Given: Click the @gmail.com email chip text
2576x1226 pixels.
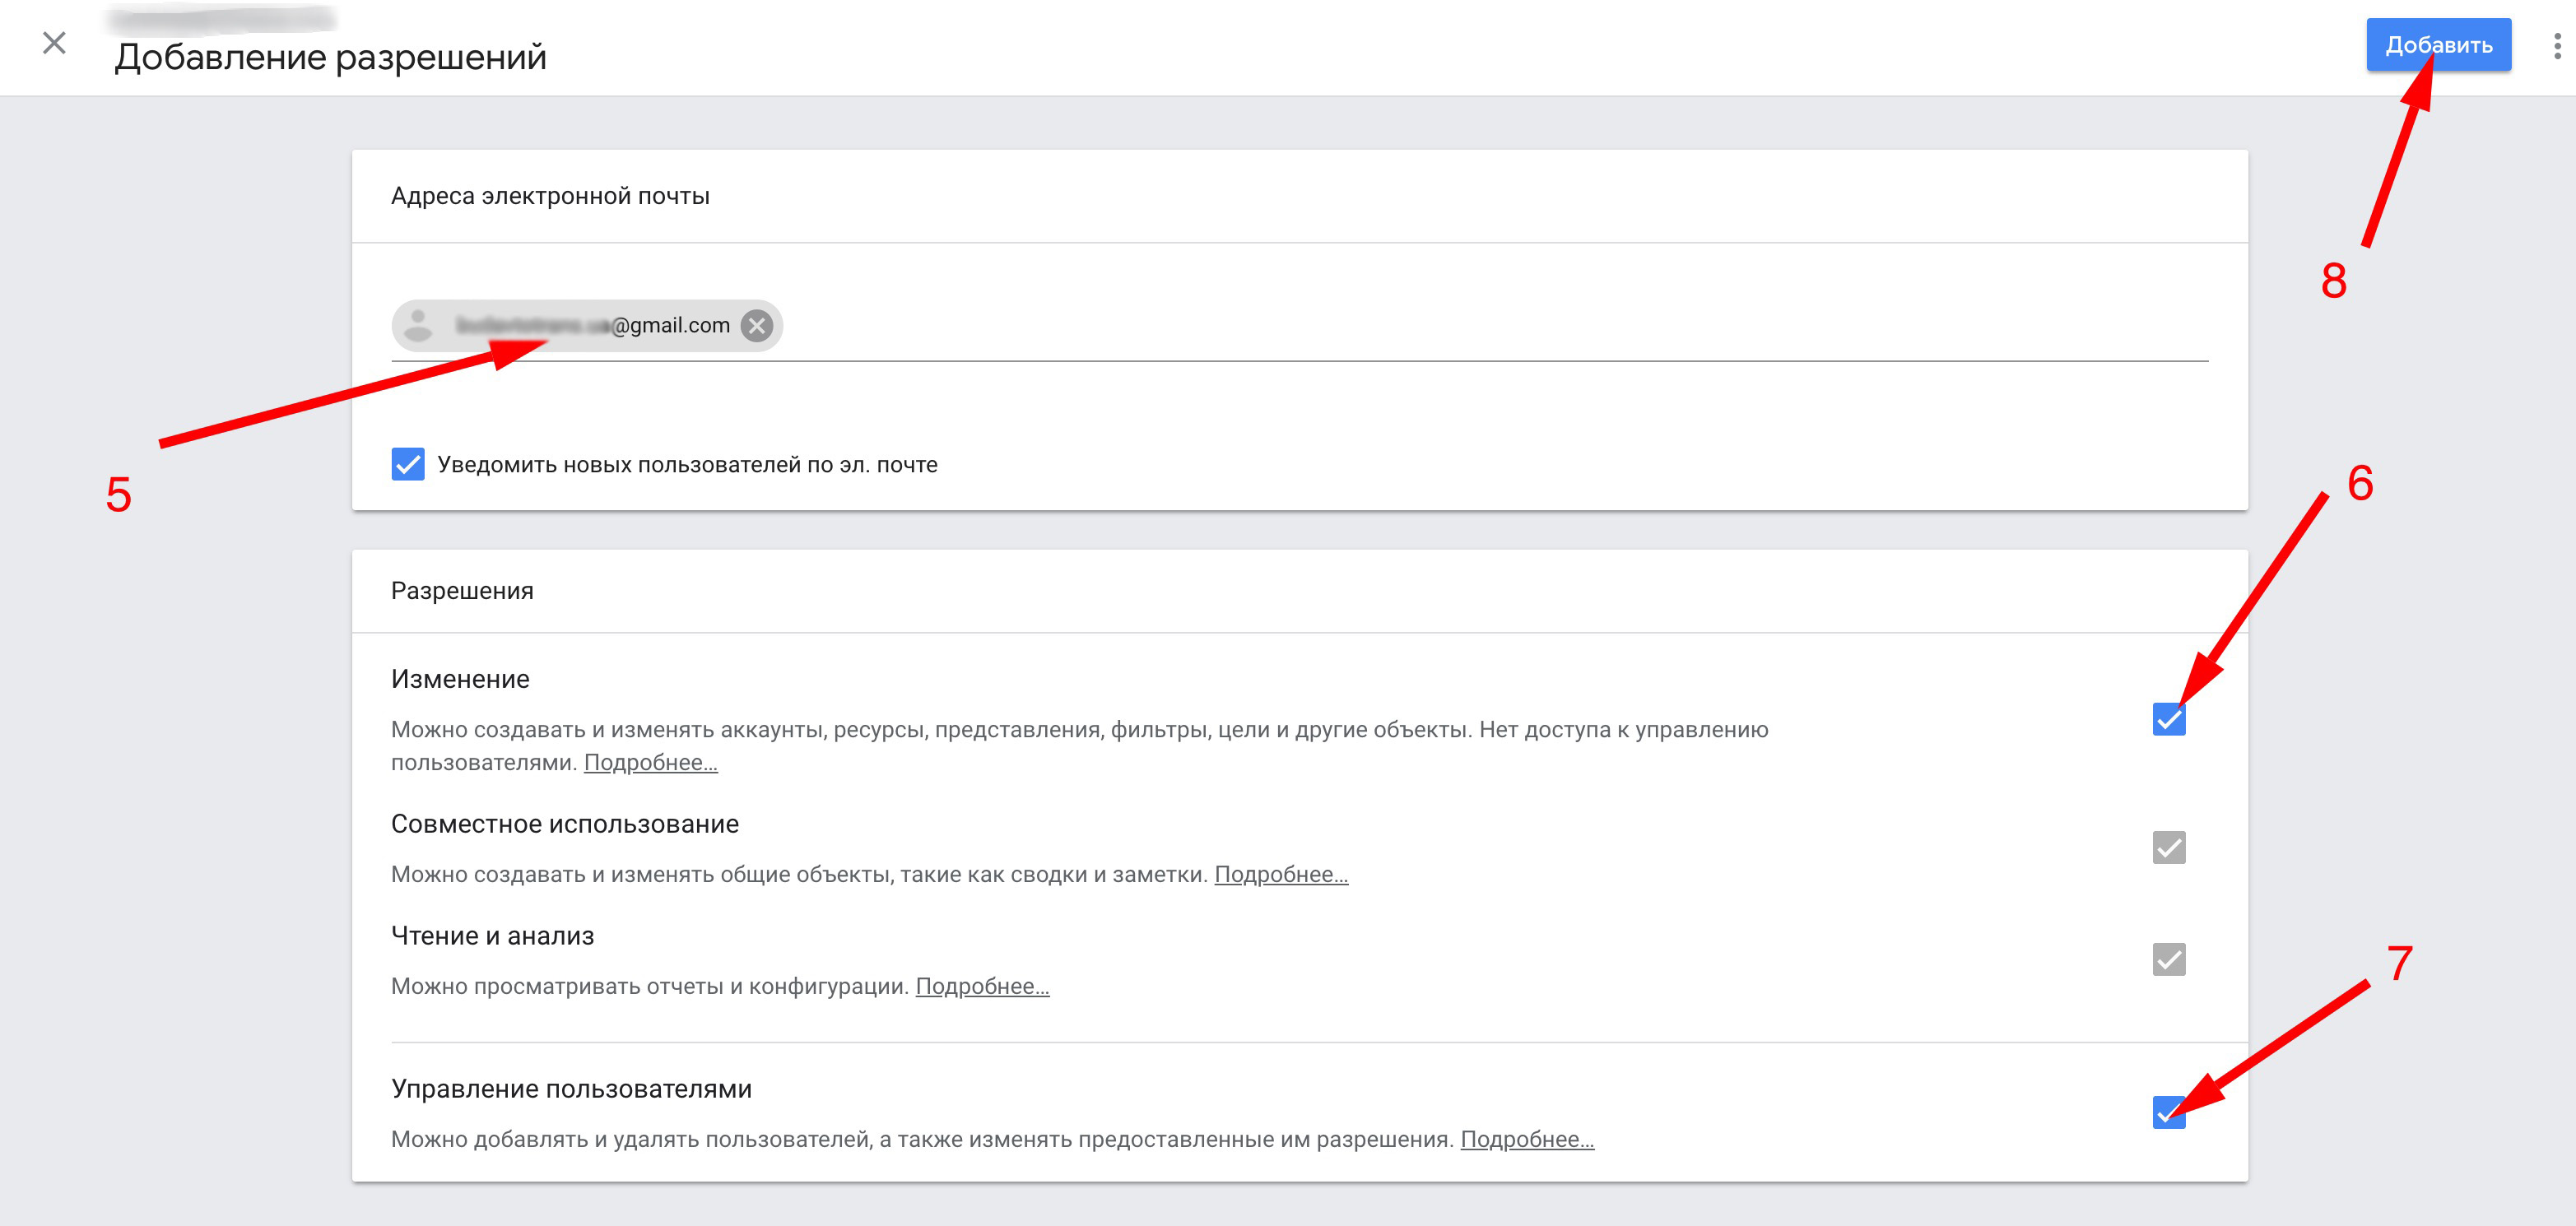Looking at the screenshot, I should (x=592, y=326).
